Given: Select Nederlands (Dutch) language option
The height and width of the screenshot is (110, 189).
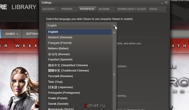Looking at the screenshot, I should pos(79,108).
